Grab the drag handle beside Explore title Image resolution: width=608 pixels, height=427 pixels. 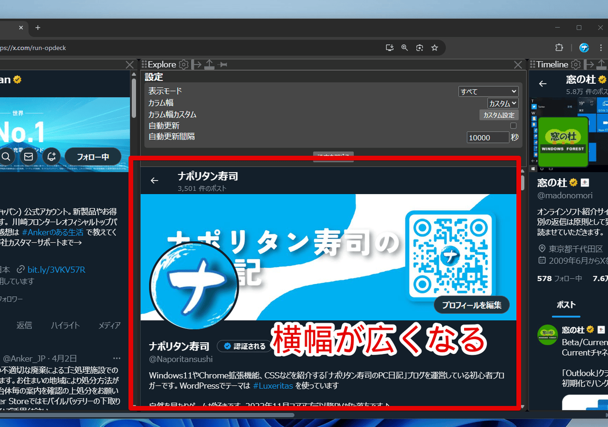click(144, 65)
